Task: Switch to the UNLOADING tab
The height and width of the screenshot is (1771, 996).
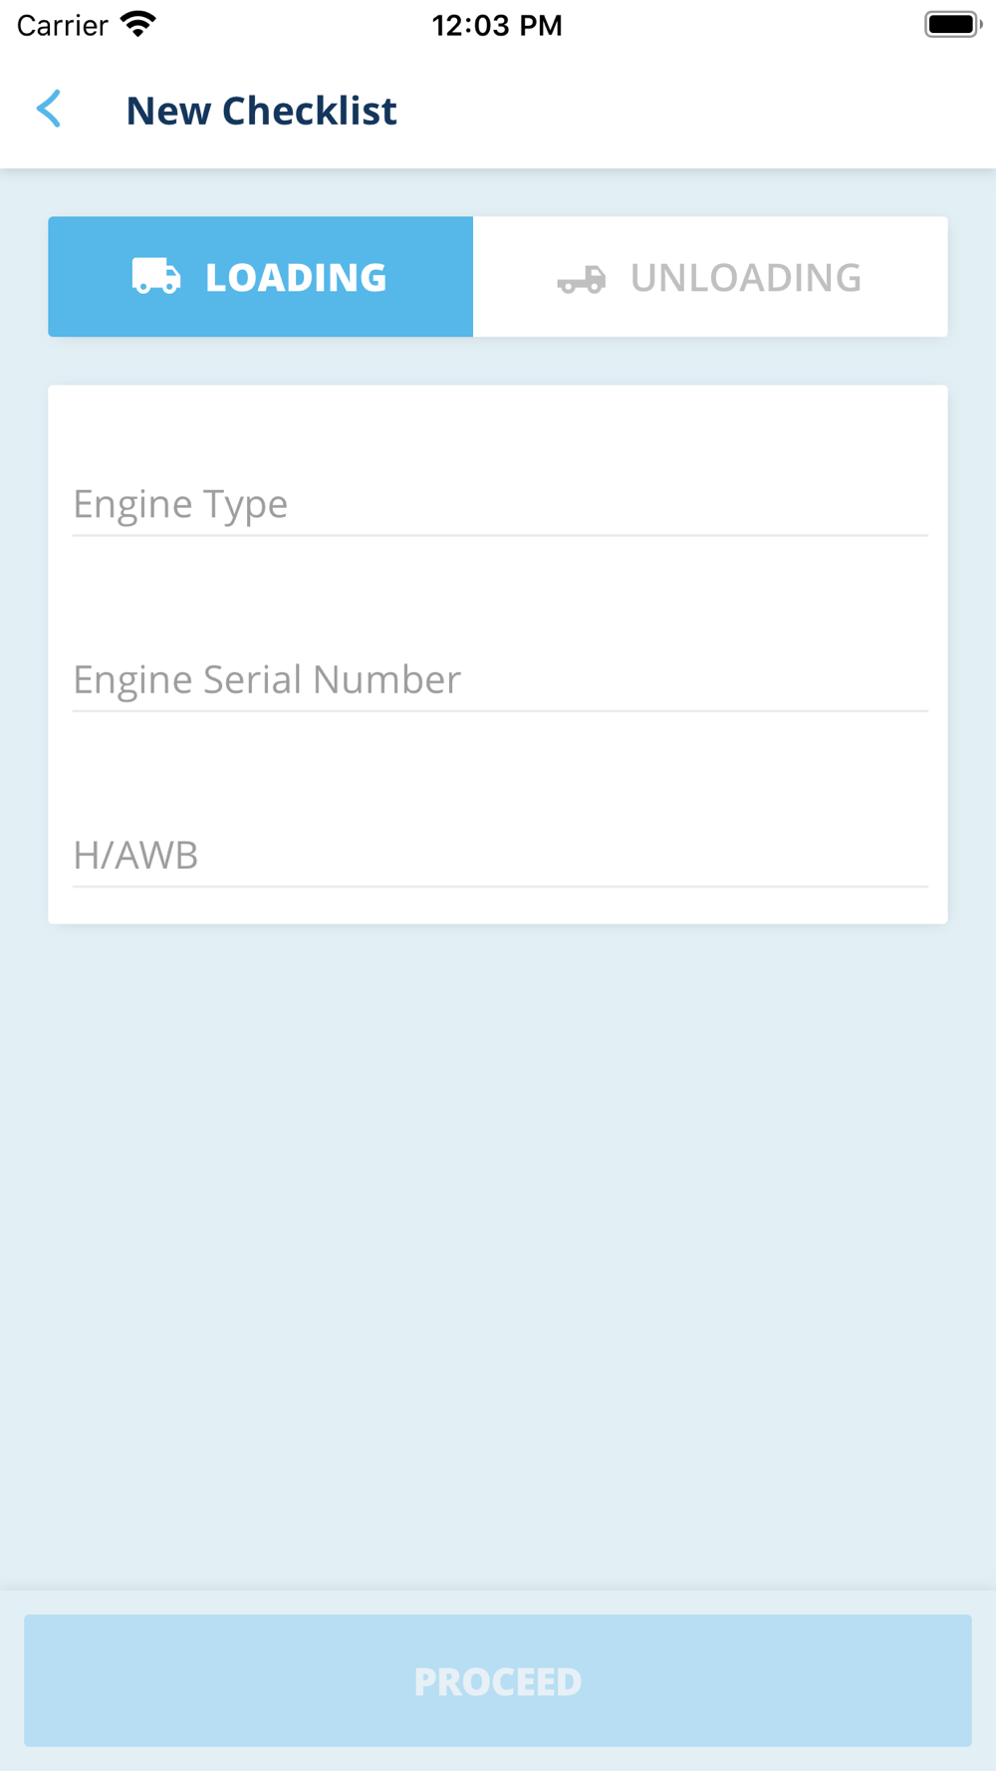Action: pos(710,277)
